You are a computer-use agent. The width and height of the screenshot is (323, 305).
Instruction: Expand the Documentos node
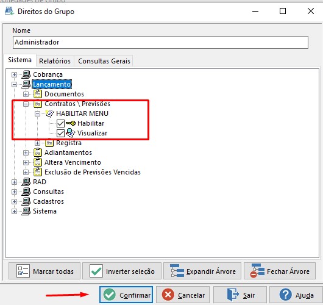pyautogui.click(x=26, y=94)
